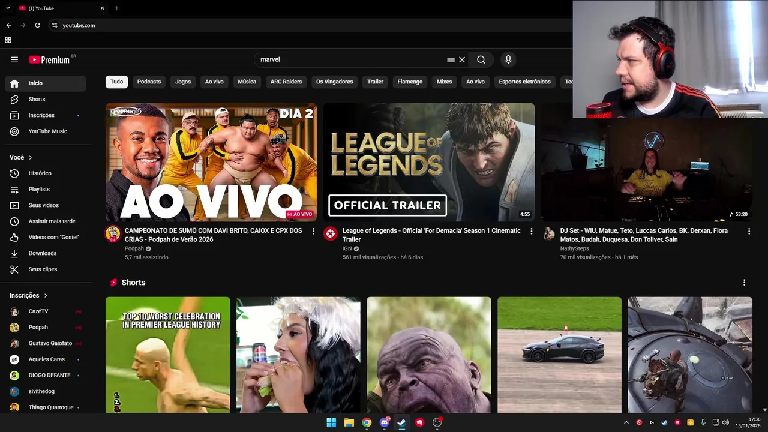
Task: Open a new browser tab with plus button
Action: [116, 8]
